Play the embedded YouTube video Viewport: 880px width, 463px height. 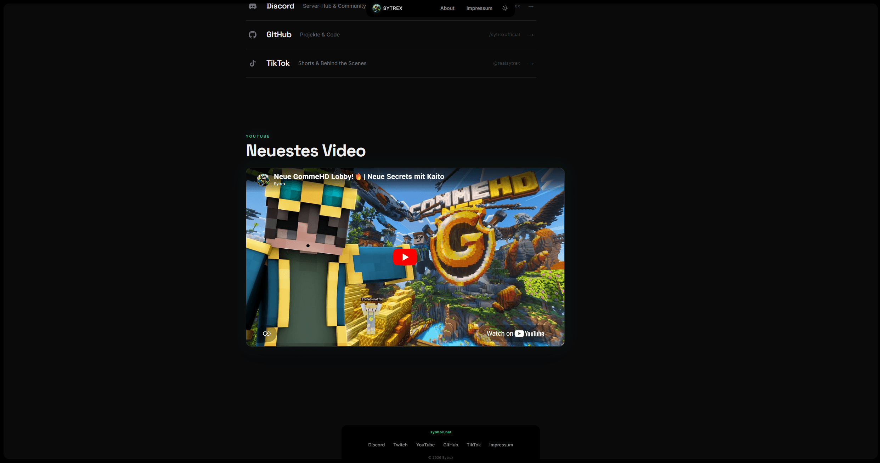[405, 257]
